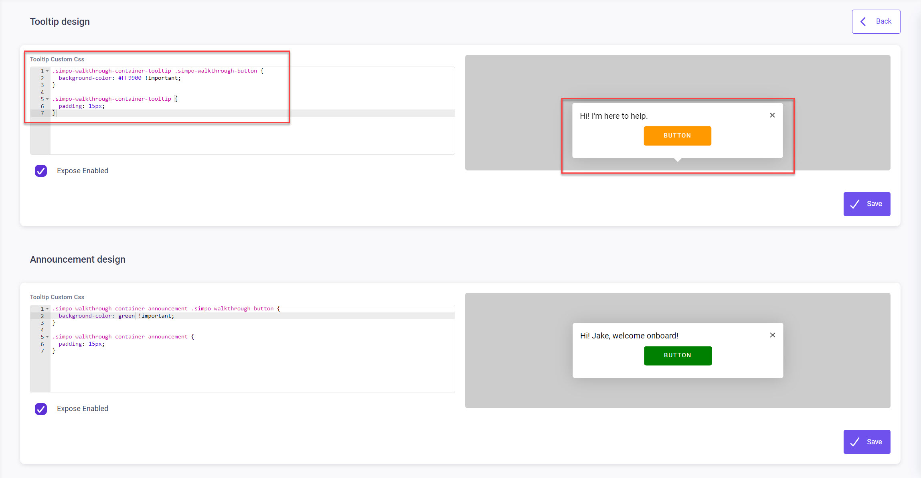The width and height of the screenshot is (921, 478).
Task: Click the checkmark icon on tooltip Save button
Action: coord(854,204)
